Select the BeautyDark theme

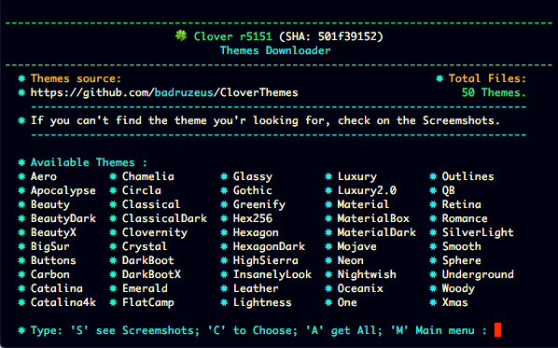[63, 218]
